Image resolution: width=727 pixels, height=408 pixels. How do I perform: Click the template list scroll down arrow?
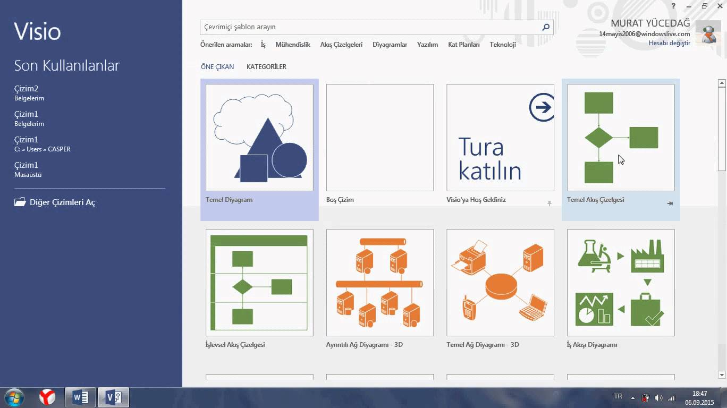(722, 375)
